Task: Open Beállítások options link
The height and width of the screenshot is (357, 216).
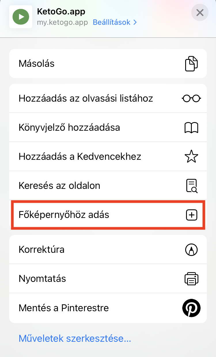Action: click(111, 22)
